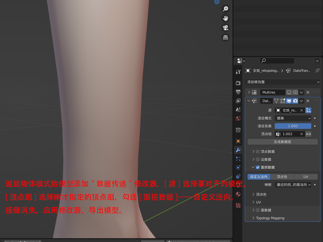Toggle camera view in the viewport
The height and width of the screenshot is (242, 323).
click(x=226, y=28)
